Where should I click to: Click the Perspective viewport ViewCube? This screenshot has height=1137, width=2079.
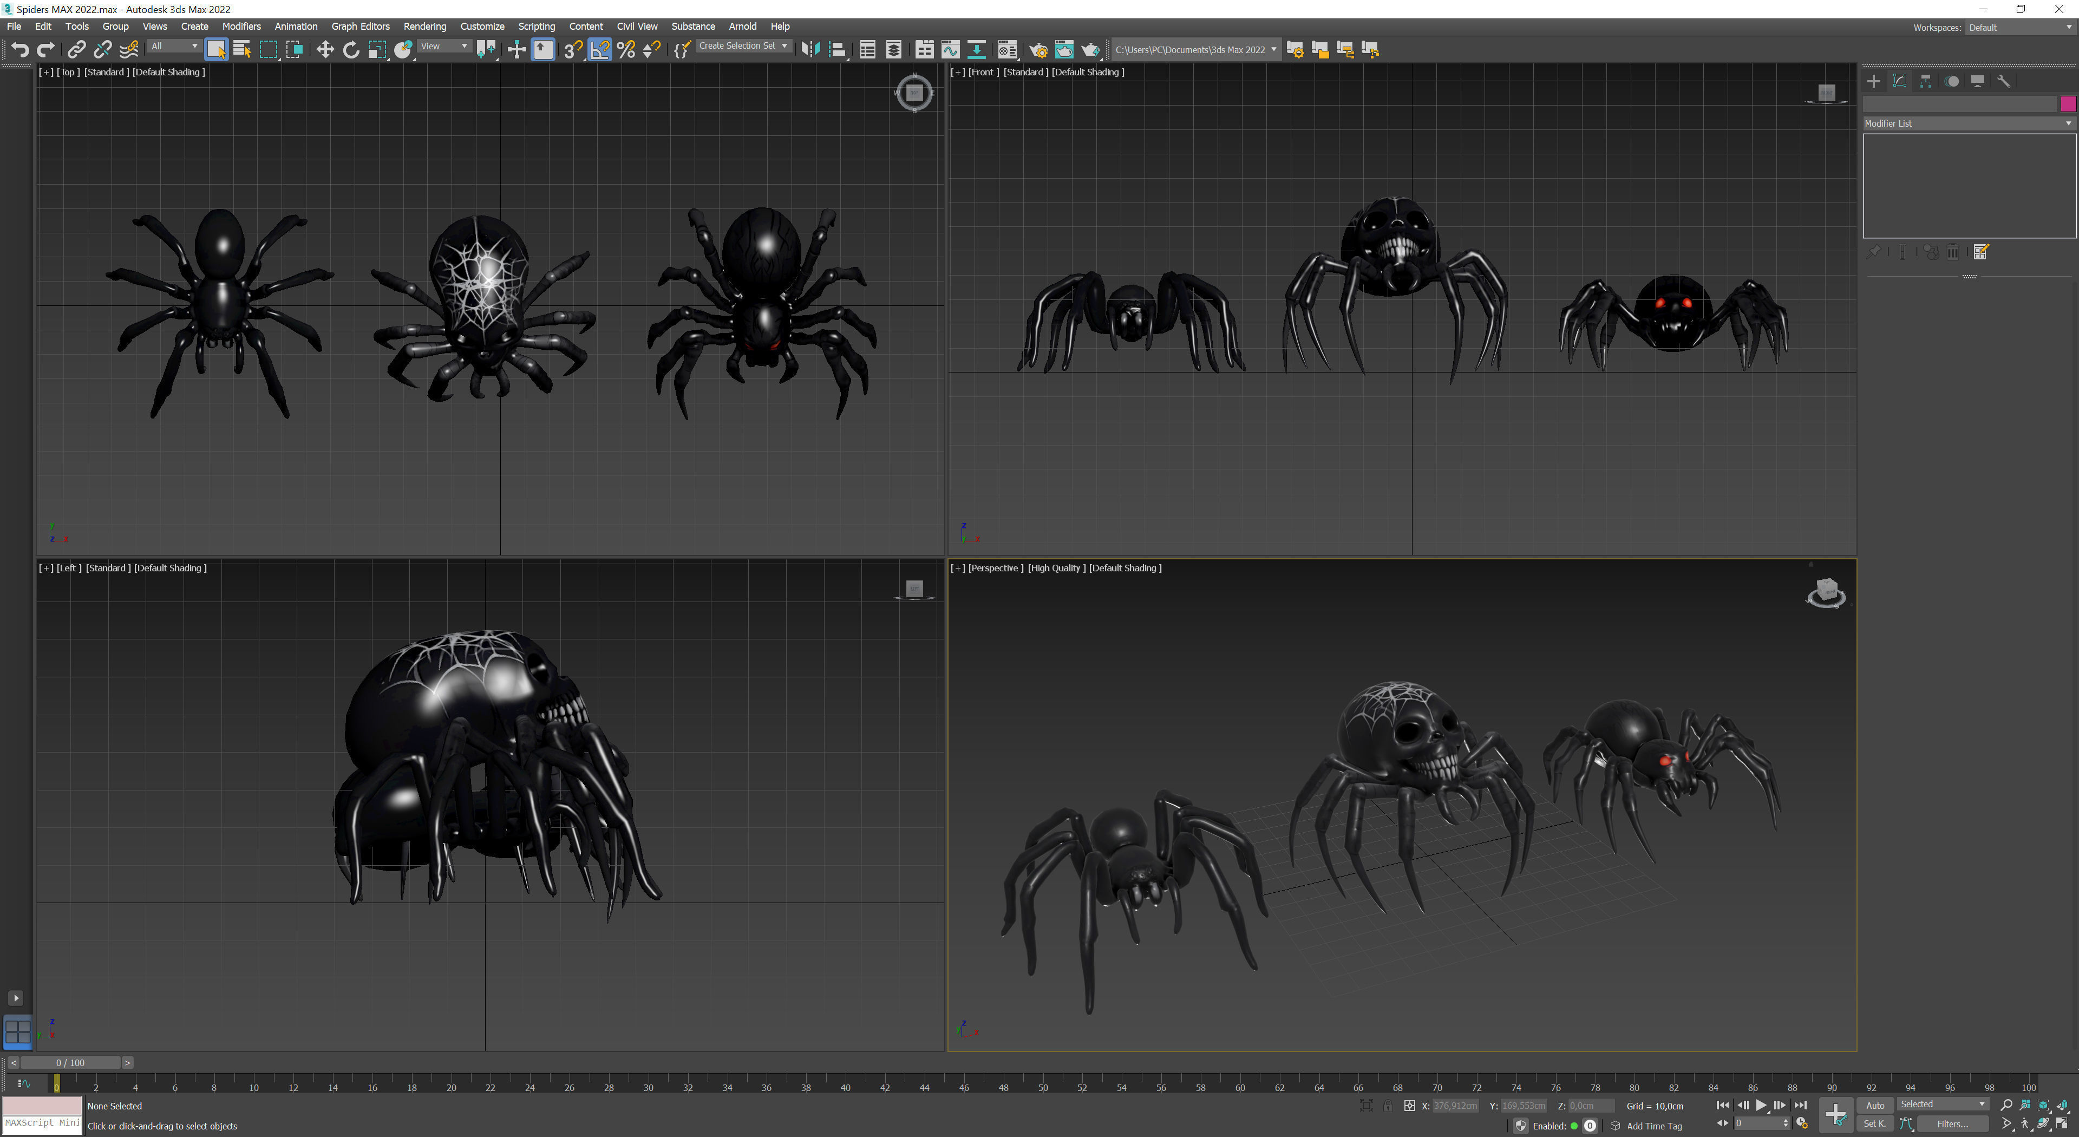pyautogui.click(x=1826, y=593)
